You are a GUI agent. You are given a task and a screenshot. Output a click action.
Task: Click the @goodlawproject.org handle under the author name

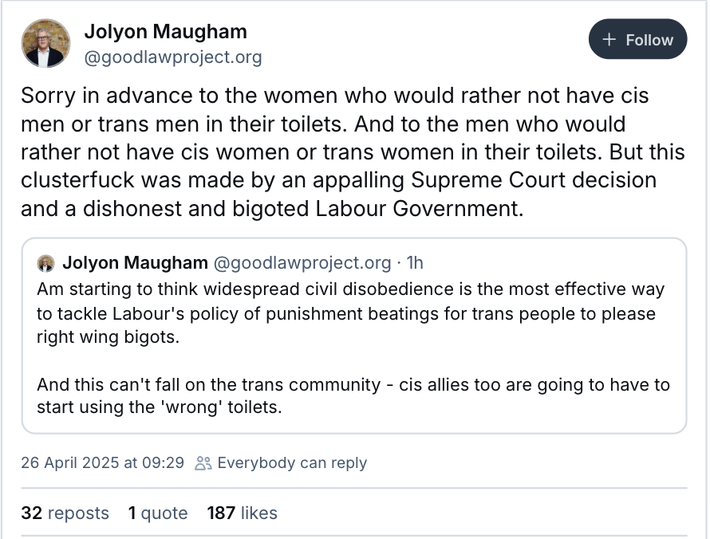pyautogui.click(x=172, y=57)
